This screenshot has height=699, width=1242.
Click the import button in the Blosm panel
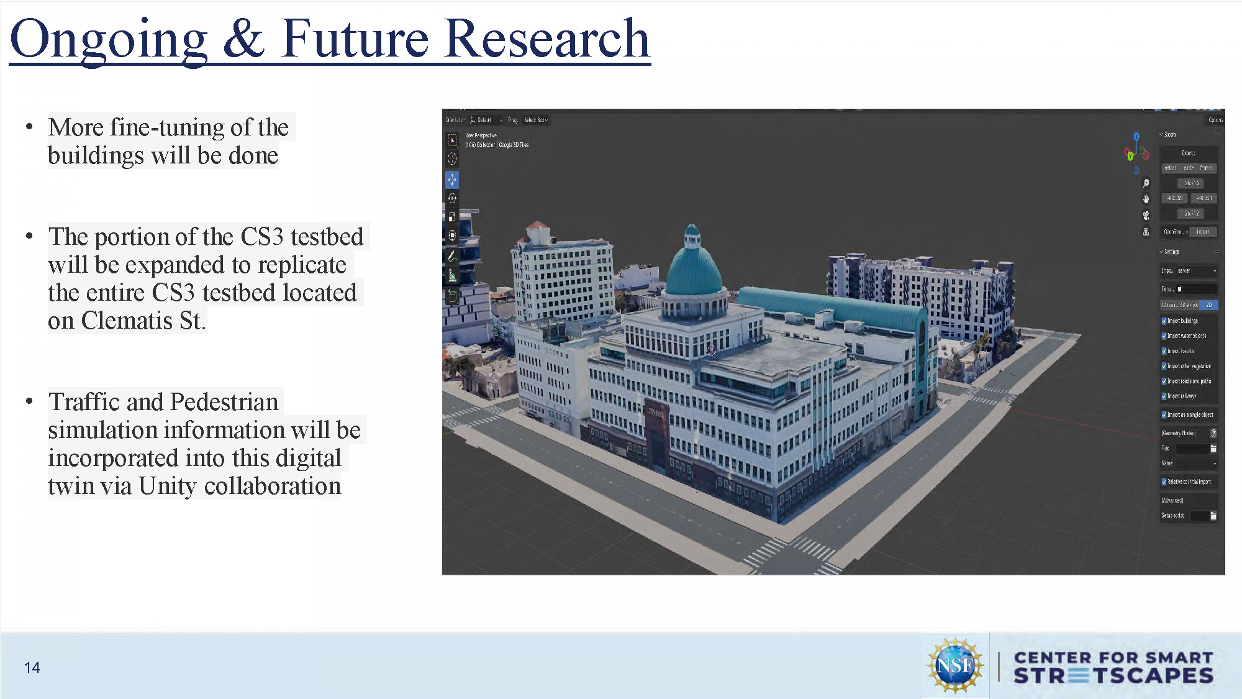[x=1203, y=232]
